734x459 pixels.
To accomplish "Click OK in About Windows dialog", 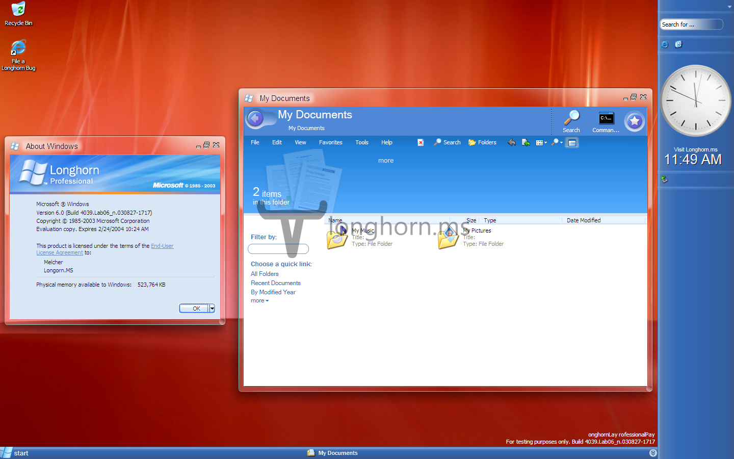I will 194,309.
